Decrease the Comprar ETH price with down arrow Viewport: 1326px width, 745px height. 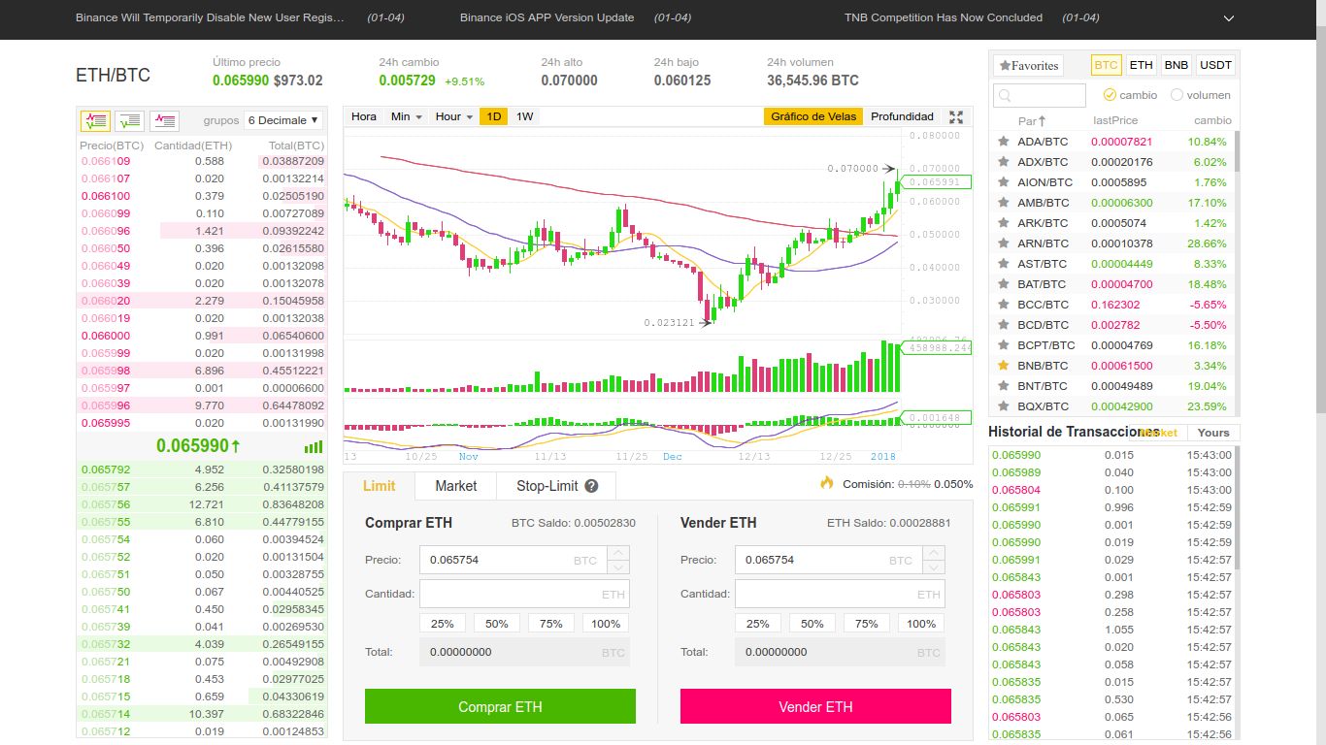[x=618, y=567]
